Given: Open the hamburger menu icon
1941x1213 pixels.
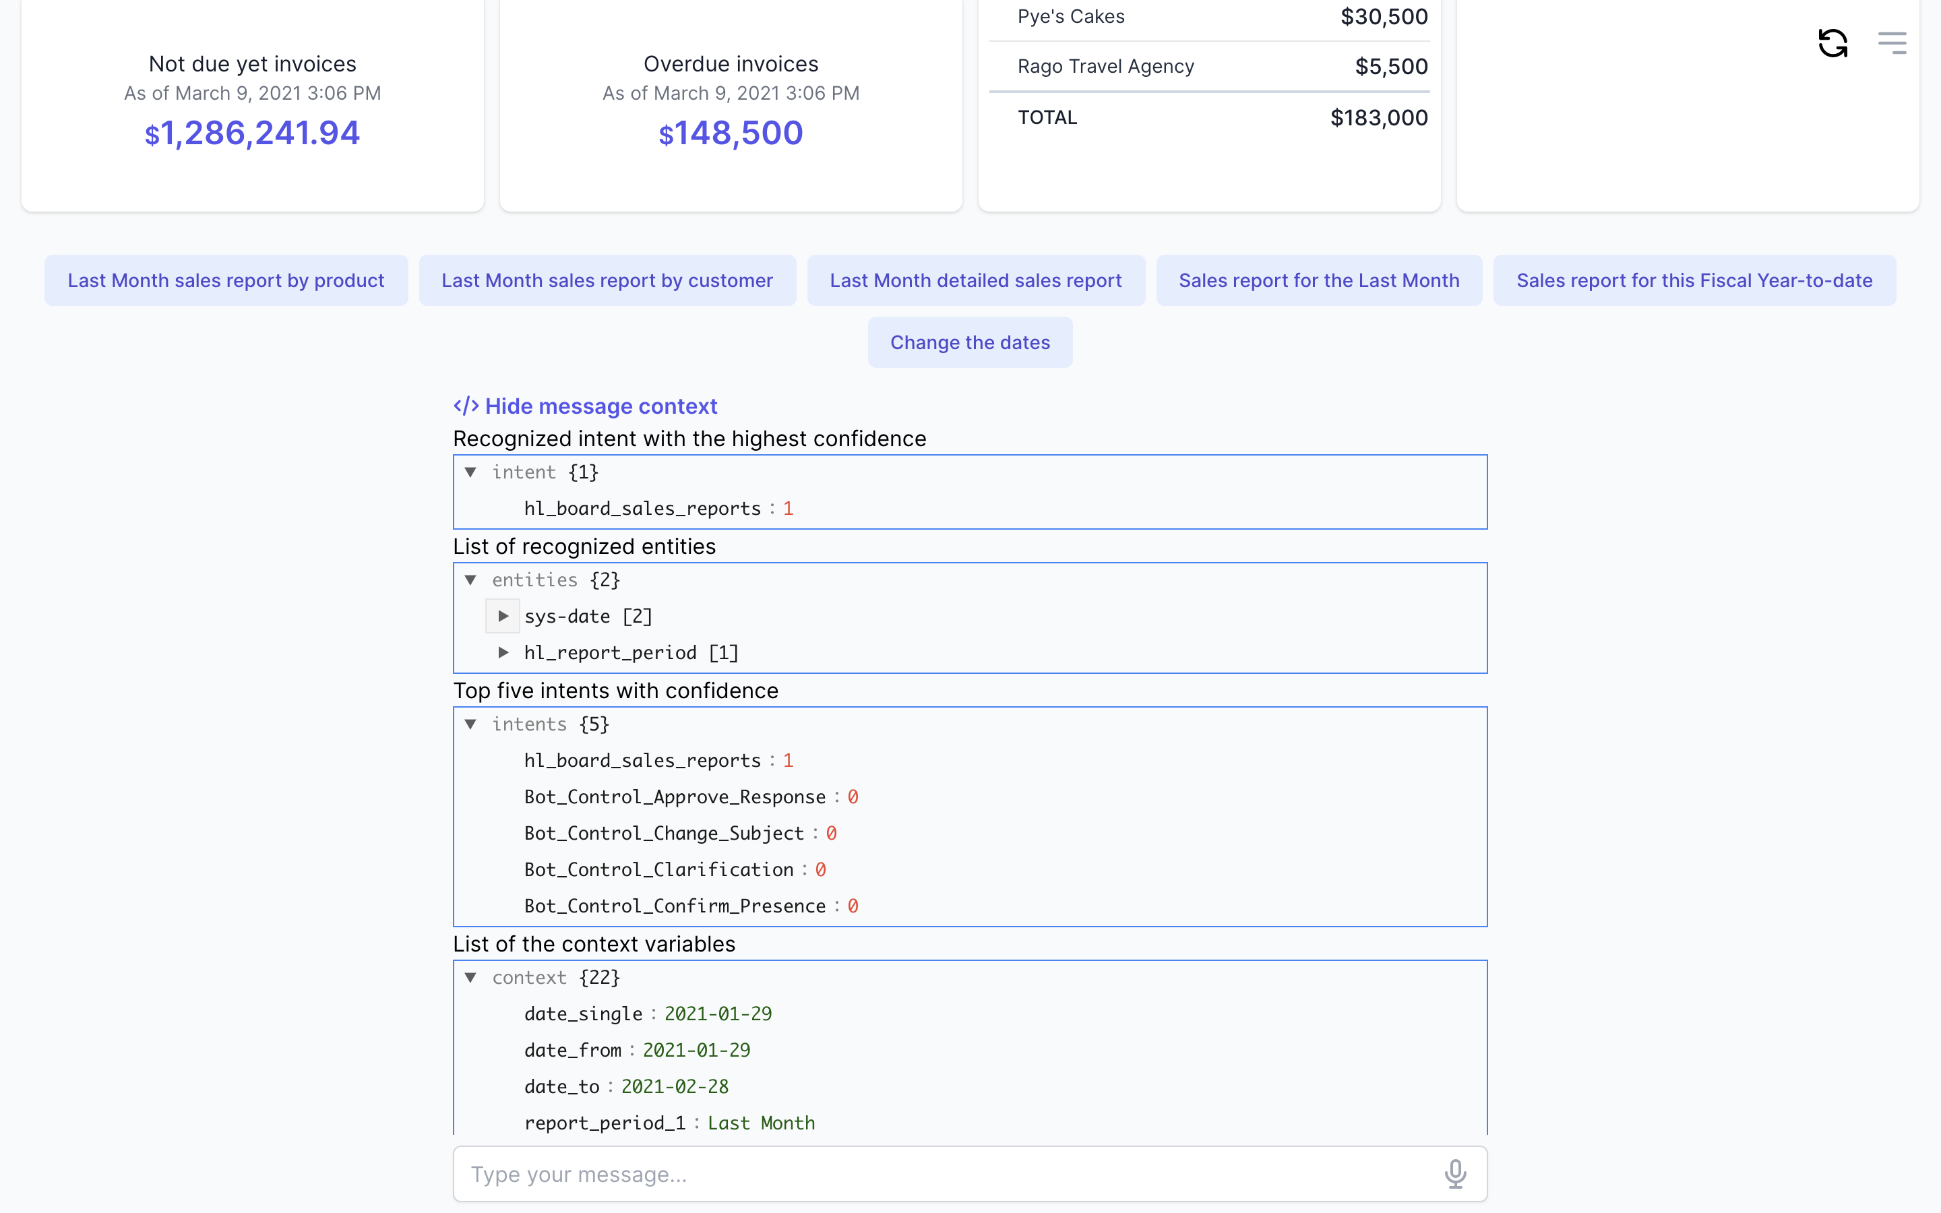Looking at the screenshot, I should point(1891,42).
